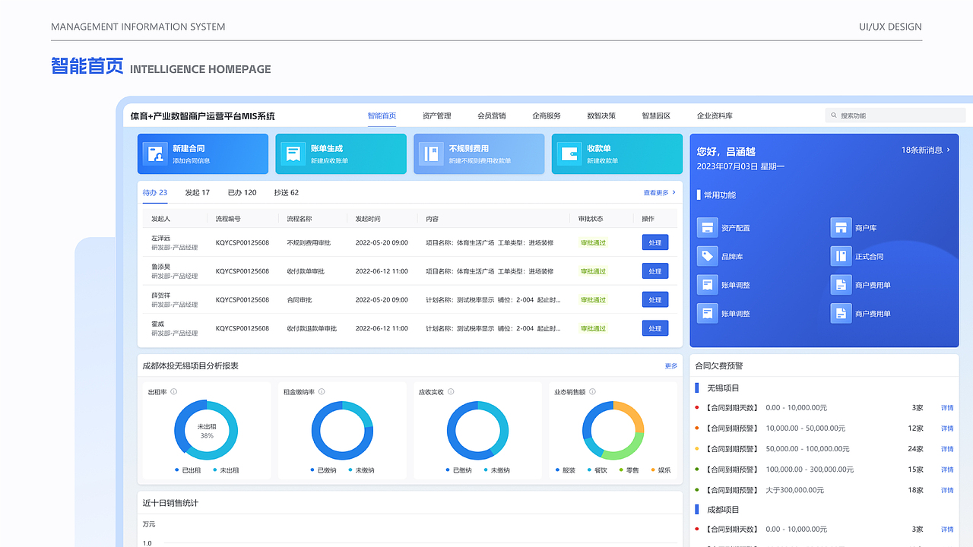Click 不规则费用审批 process name cell
973x547 pixels.
click(x=309, y=242)
